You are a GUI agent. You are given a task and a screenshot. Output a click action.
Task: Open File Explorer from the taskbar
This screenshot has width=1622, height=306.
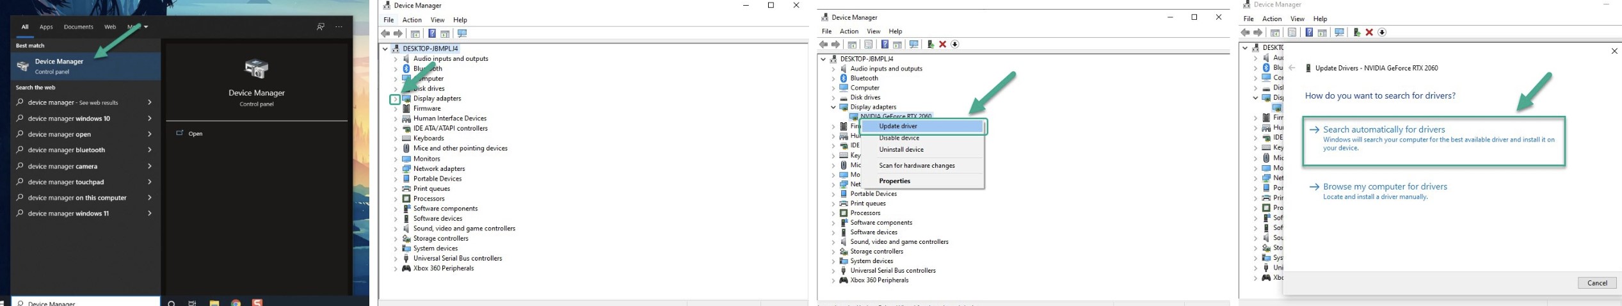(214, 303)
